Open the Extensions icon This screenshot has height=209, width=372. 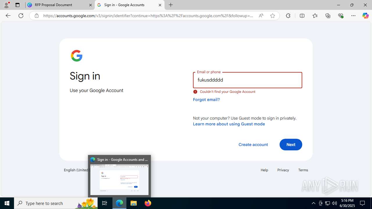(x=288, y=16)
